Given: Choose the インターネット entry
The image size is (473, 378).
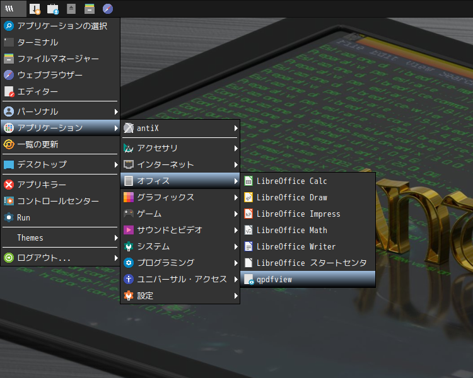Looking at the screenshot, I should click(180, 164).
